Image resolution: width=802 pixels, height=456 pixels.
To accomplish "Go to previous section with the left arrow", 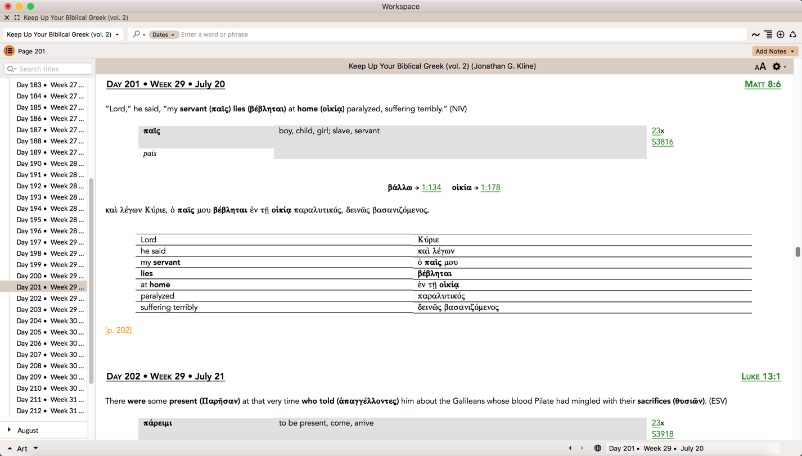I will point(570,449).
